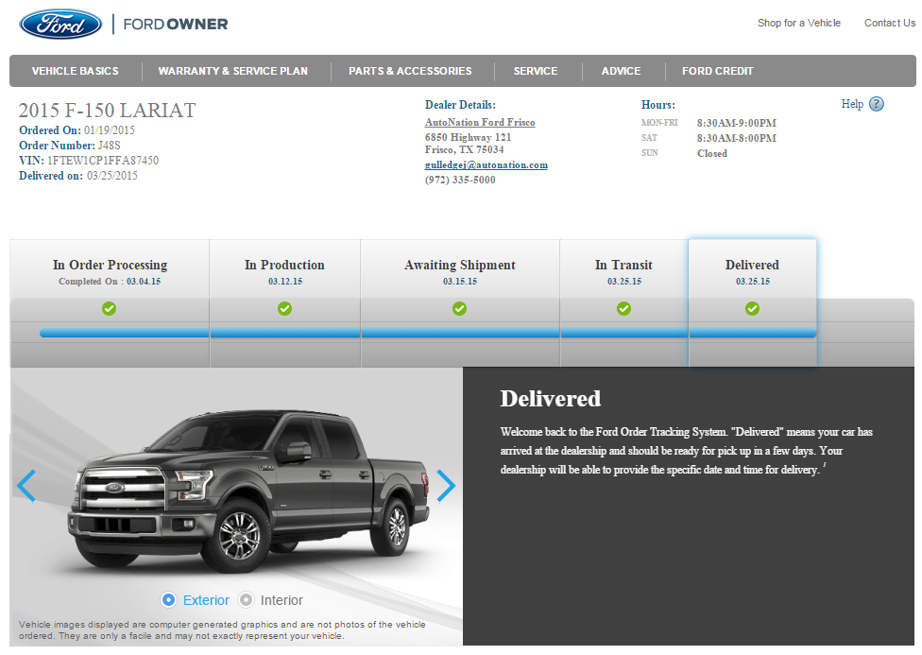Advance to next vehicle image arrow
This screenshot has height=655, width=922.
click(446, 486)
